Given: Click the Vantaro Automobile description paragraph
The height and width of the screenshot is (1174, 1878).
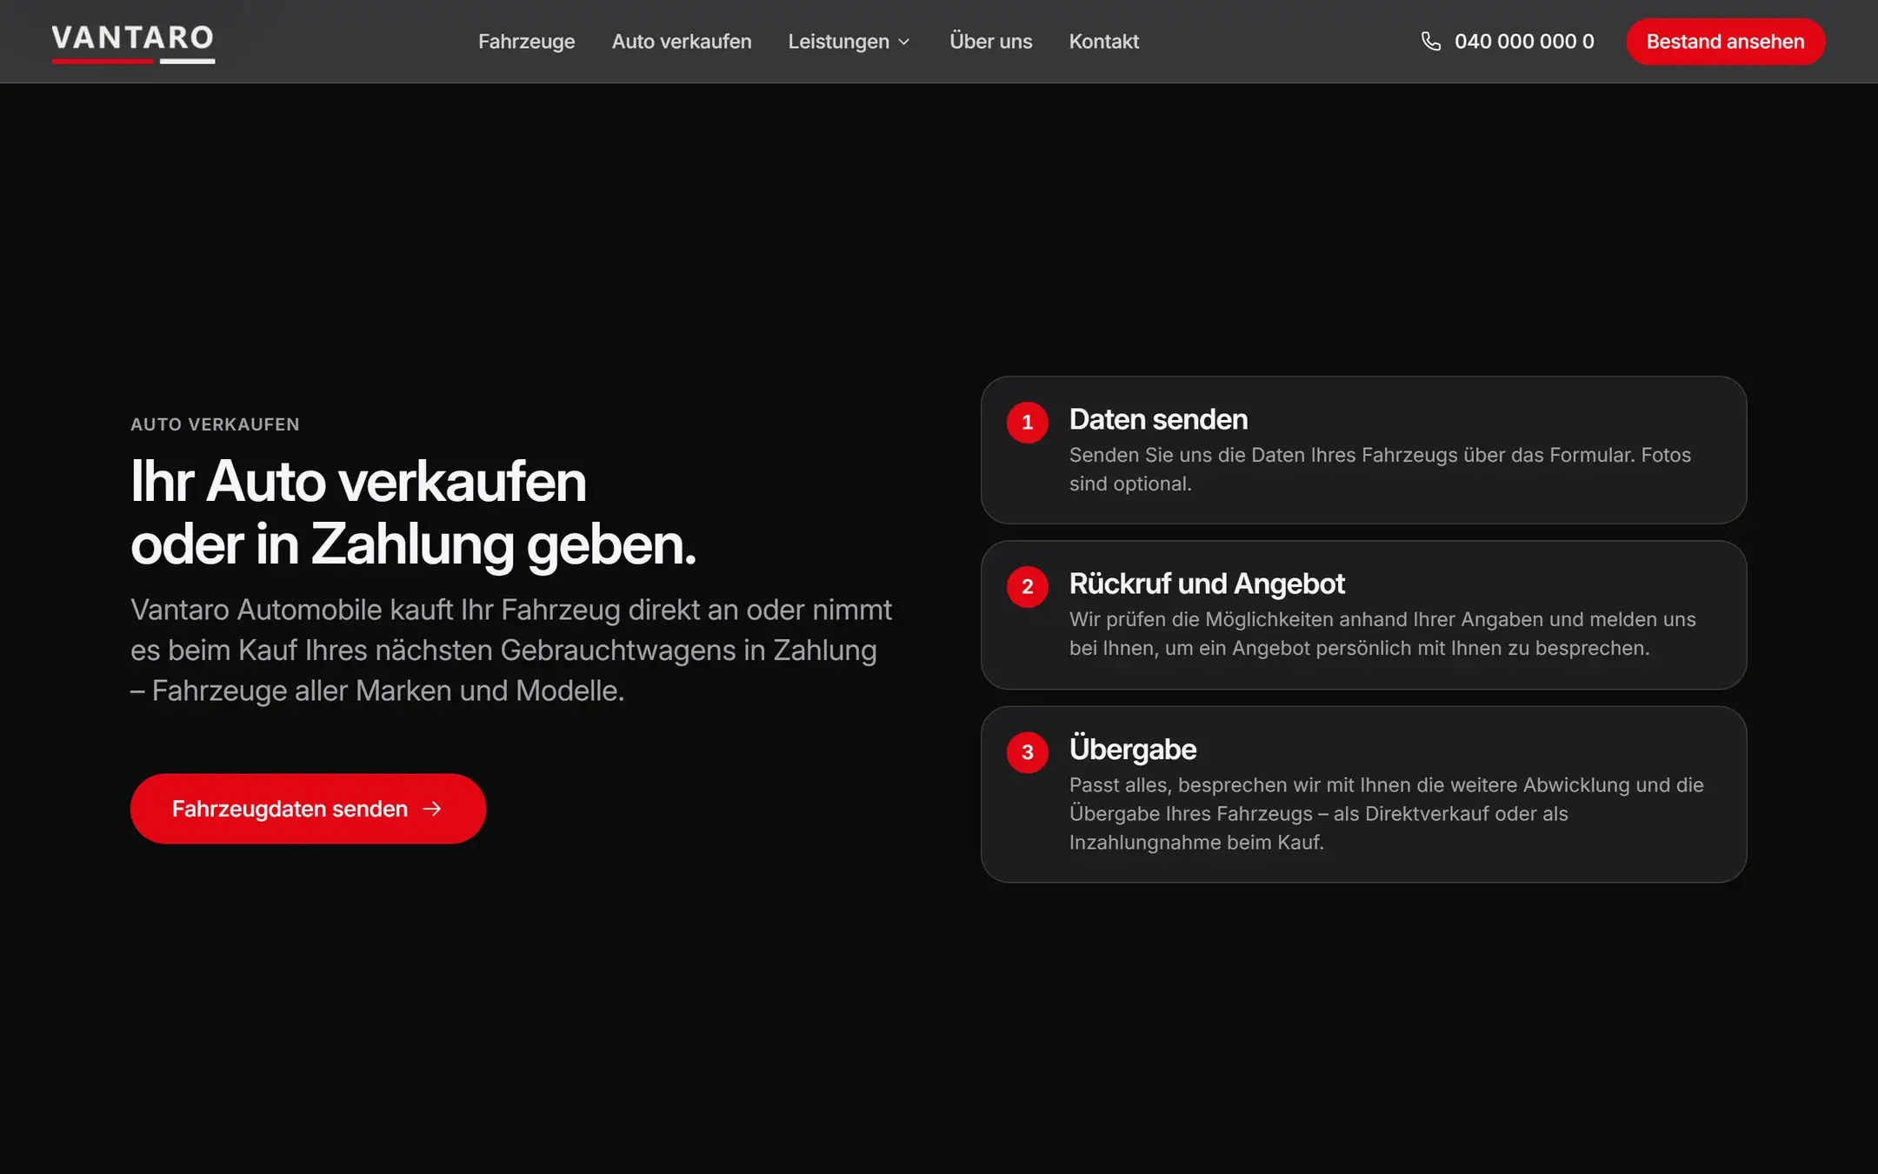Looking at the screenshot, I should [511, 650].
